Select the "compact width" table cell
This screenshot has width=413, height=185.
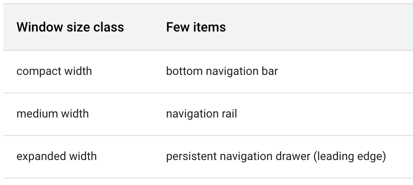[x=54, y=71]
